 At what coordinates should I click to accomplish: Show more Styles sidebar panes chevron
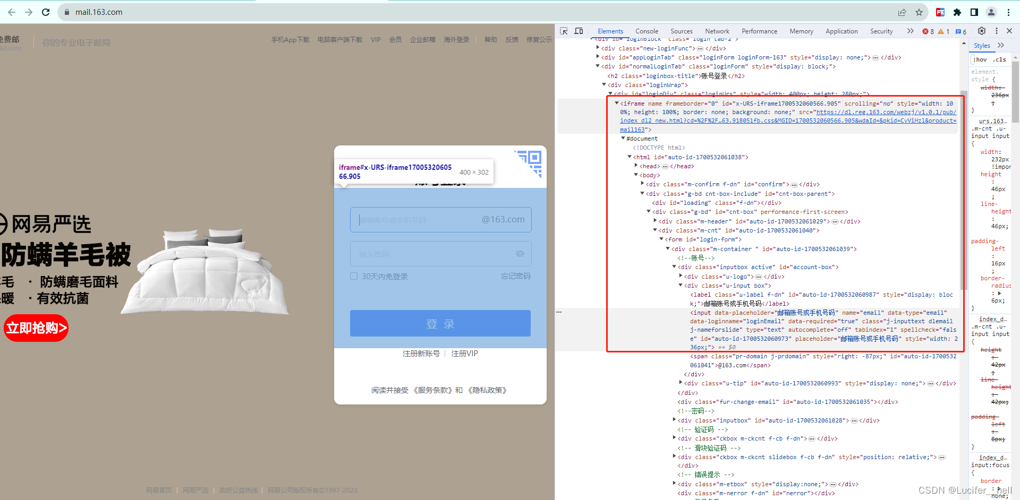click(x=1001, y=46)
